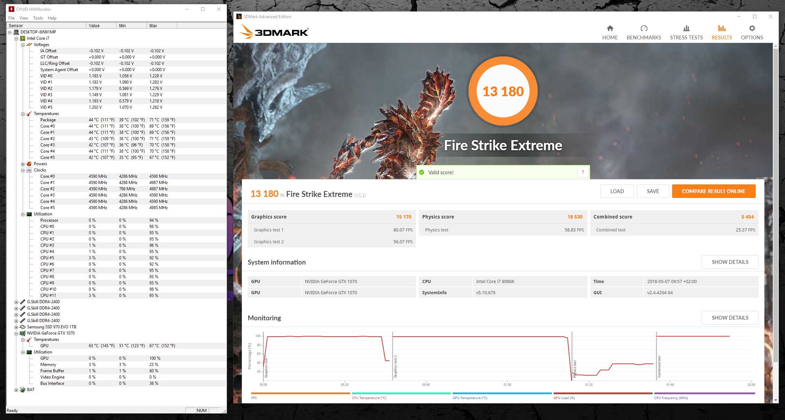Open the Home icon in 3DMark
Screen dimensions: 785x420
click(610, 28)
